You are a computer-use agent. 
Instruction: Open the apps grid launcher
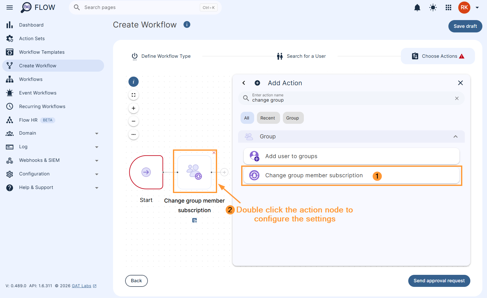coord(448,7)
